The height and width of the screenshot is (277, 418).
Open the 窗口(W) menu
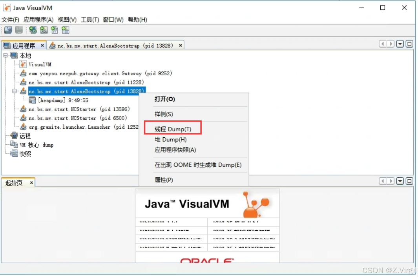113,20
